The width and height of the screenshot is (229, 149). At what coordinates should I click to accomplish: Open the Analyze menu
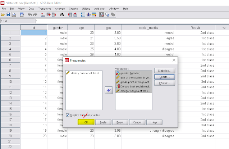(60, 9)
